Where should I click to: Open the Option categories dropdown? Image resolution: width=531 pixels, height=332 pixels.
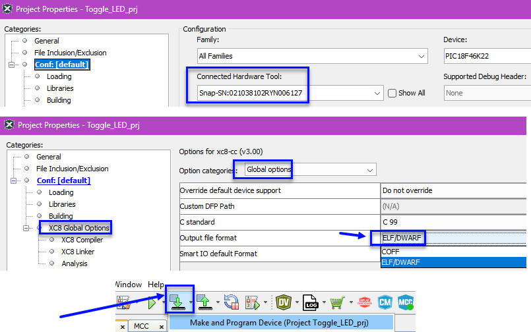(369, 170)
